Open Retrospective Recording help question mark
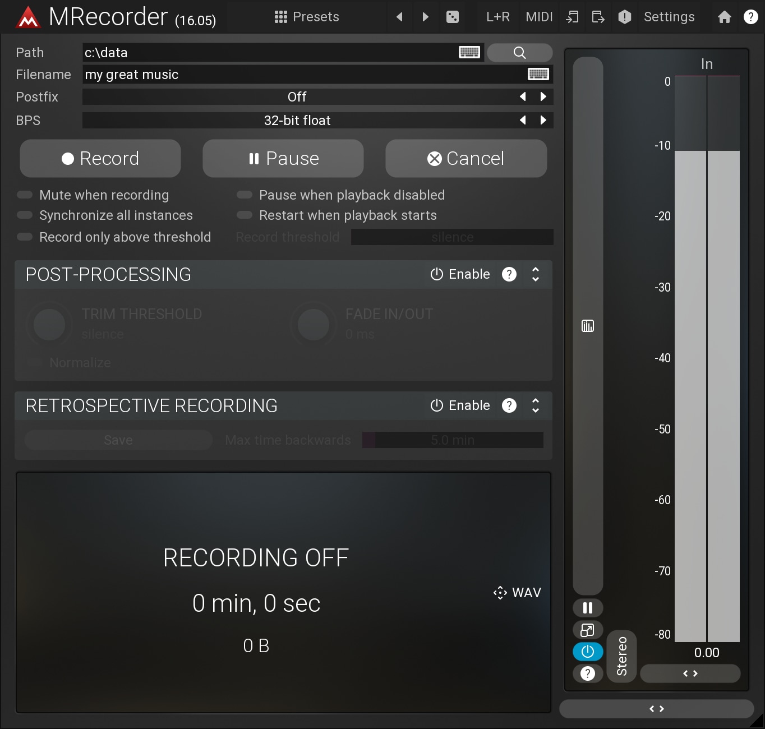Viewport: 765px width, 729px height. tap(509, 405)
